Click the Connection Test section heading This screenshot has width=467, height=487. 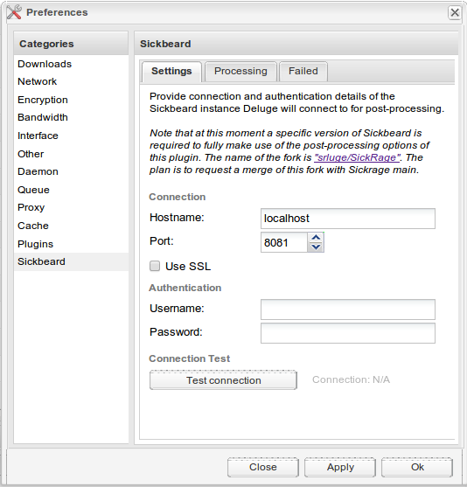189,358
